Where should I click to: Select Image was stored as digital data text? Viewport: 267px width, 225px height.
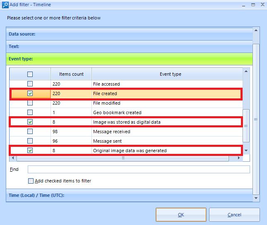pos(127,122)
